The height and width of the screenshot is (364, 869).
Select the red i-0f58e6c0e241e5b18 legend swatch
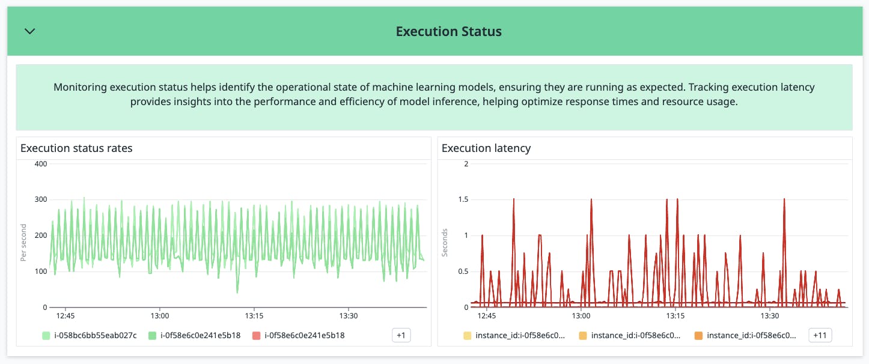pos(255,336)
